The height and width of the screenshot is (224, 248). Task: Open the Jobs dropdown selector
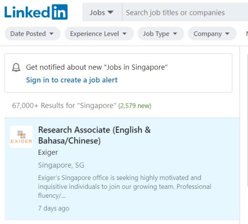tap(102, 12)
